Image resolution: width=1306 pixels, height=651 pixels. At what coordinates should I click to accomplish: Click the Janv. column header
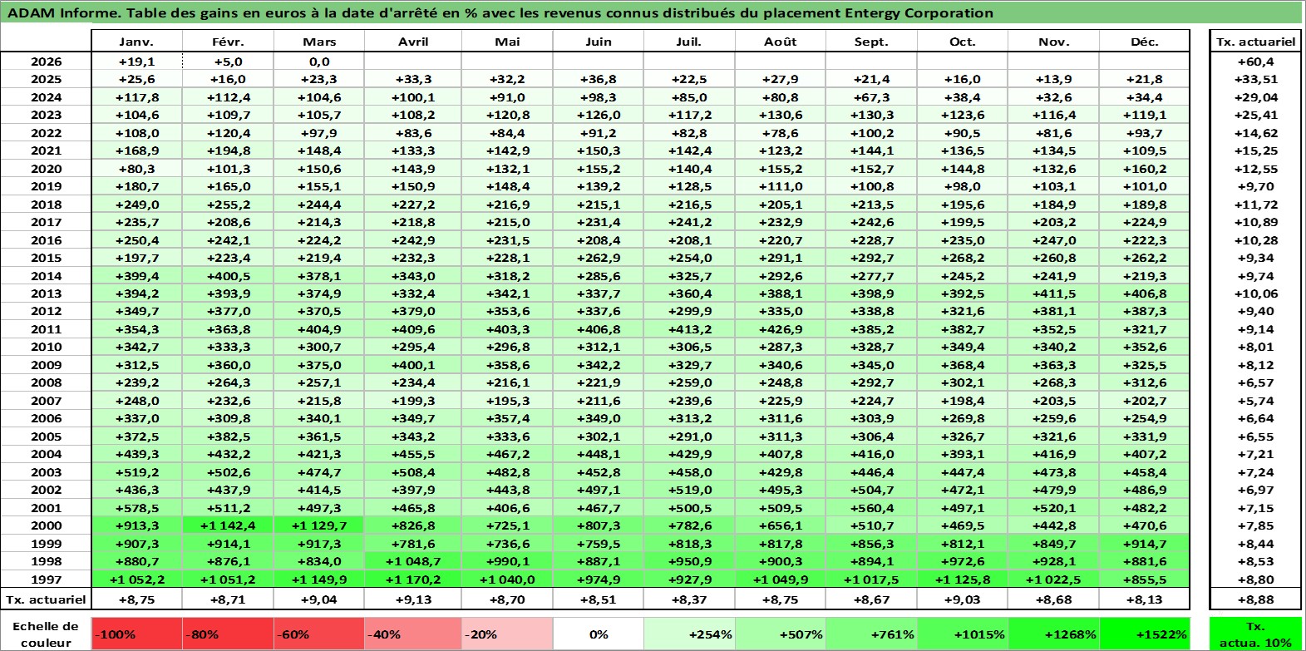pyautogui.click(x=136, y=42)
